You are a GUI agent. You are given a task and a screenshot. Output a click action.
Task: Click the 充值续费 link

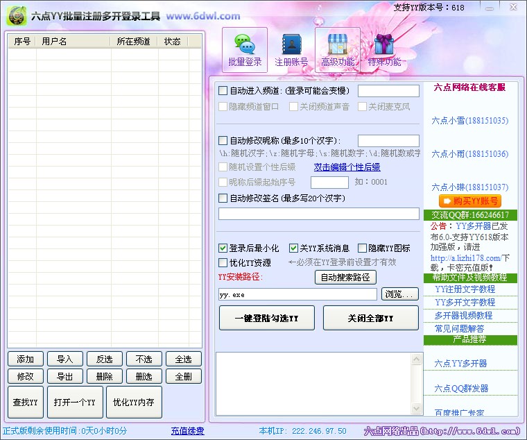(x=187, y=431)
